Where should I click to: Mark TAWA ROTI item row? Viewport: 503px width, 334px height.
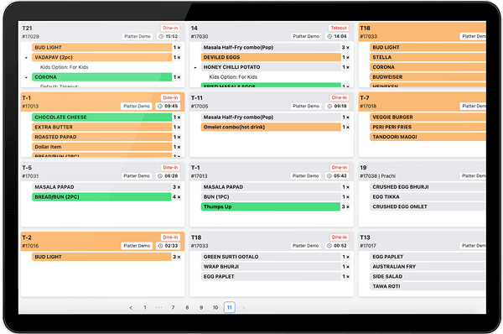pos(428,286)
